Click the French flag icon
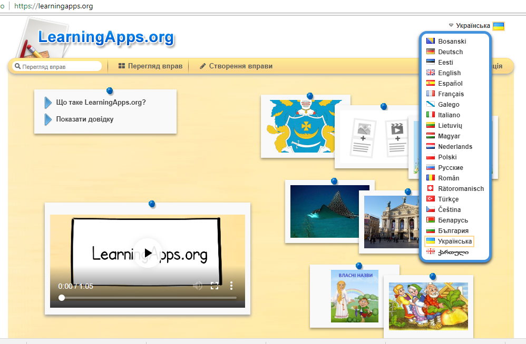This screenshot has width=526, height=344. pos(431,94)
